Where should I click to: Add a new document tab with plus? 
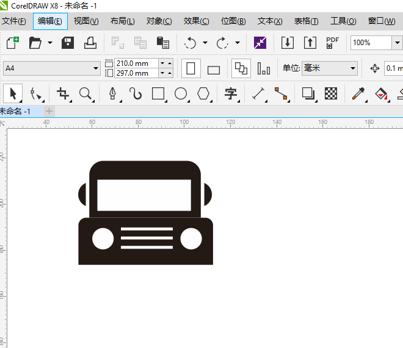pos(49,111)
